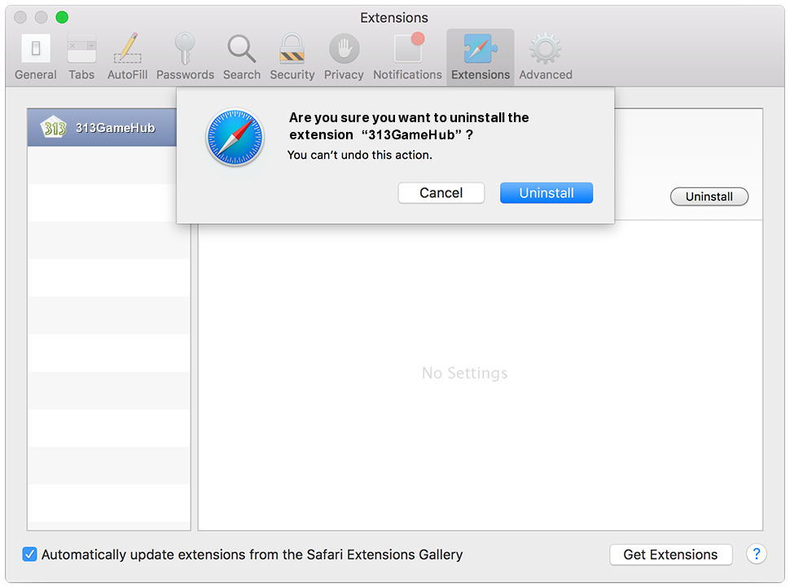Viewport: 790px width, 588px height.
Task: Select the Privacy hand icon
Action: 344,49
